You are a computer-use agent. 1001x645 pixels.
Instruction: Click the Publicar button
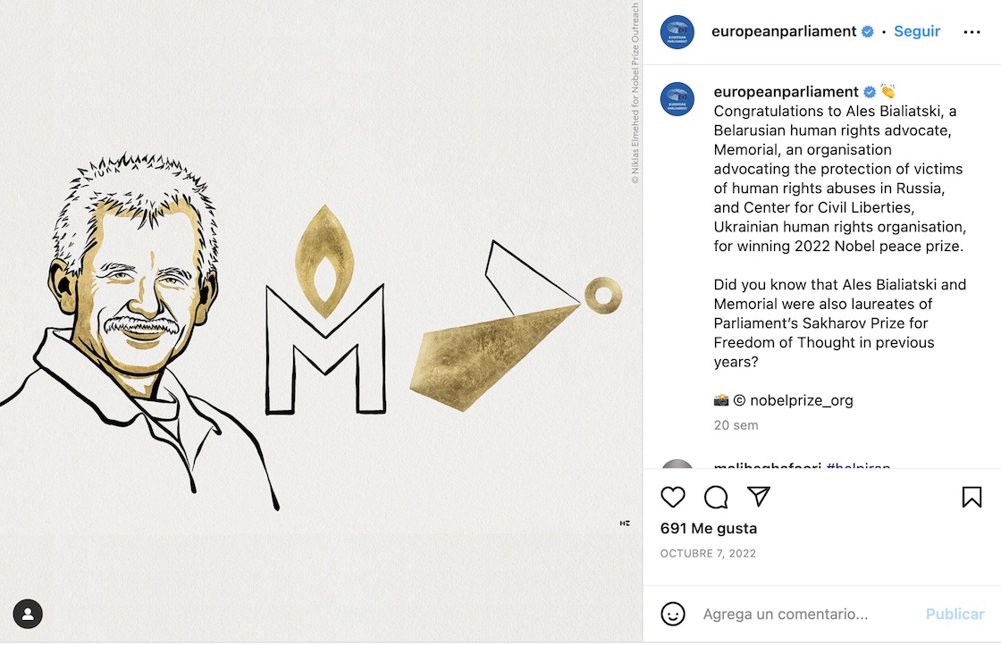(955, 614)
